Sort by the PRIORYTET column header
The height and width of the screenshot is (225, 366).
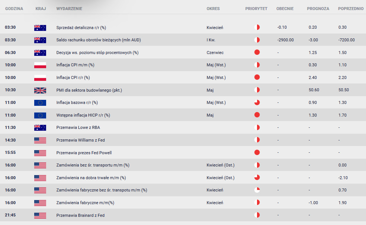[x=256, y=9]
